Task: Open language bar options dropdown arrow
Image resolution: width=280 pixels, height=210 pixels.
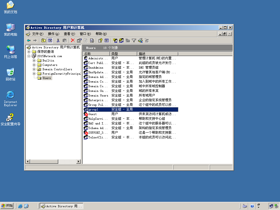Action: 259,207
